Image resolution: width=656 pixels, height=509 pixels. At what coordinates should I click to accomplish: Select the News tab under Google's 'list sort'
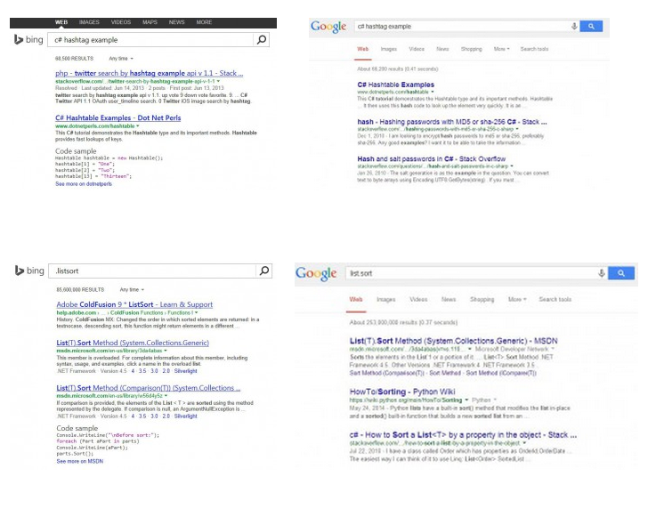click(449, 300)
